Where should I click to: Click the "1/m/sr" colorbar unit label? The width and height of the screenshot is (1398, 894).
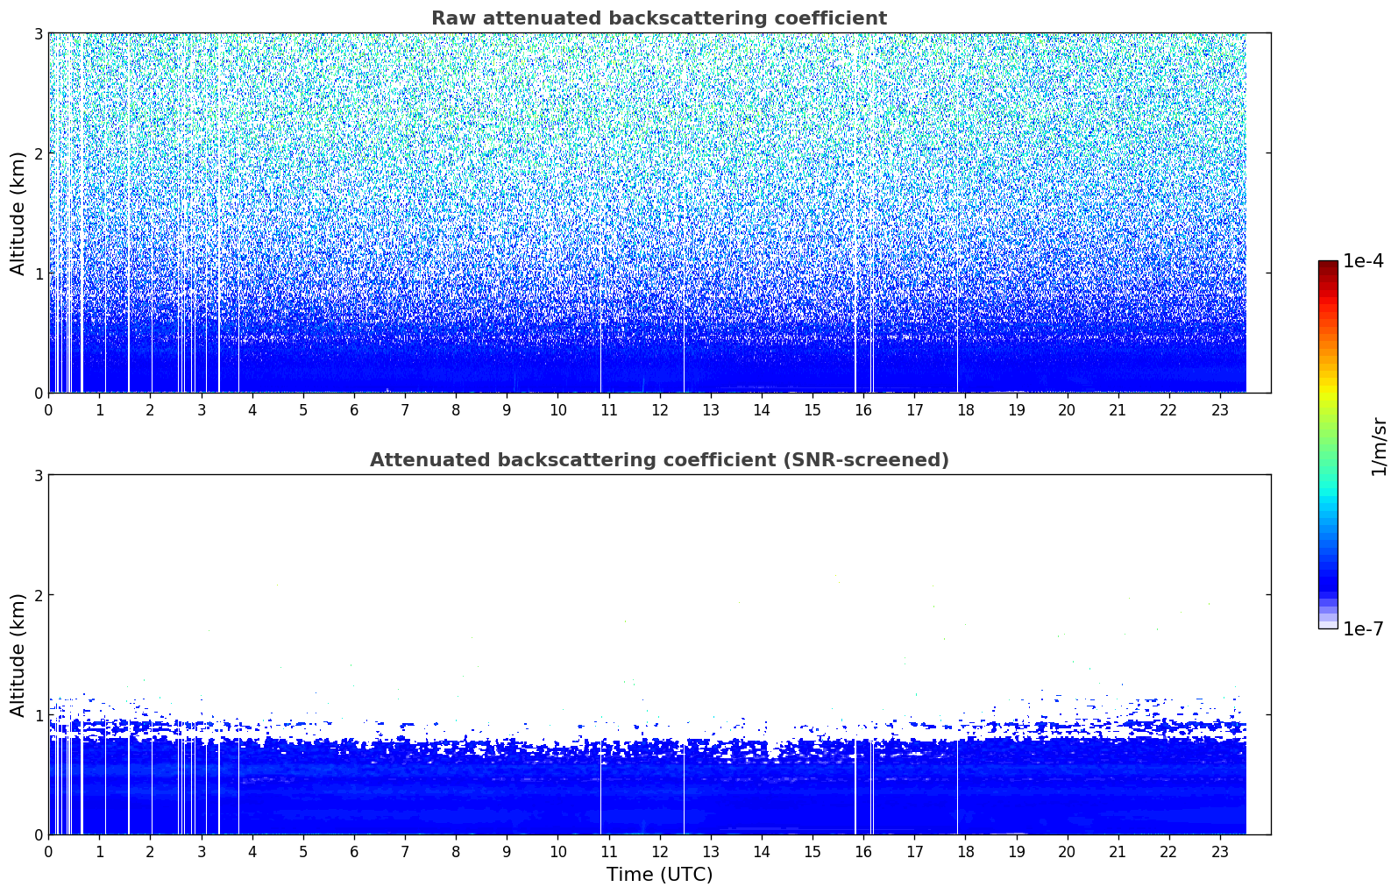1379,445
